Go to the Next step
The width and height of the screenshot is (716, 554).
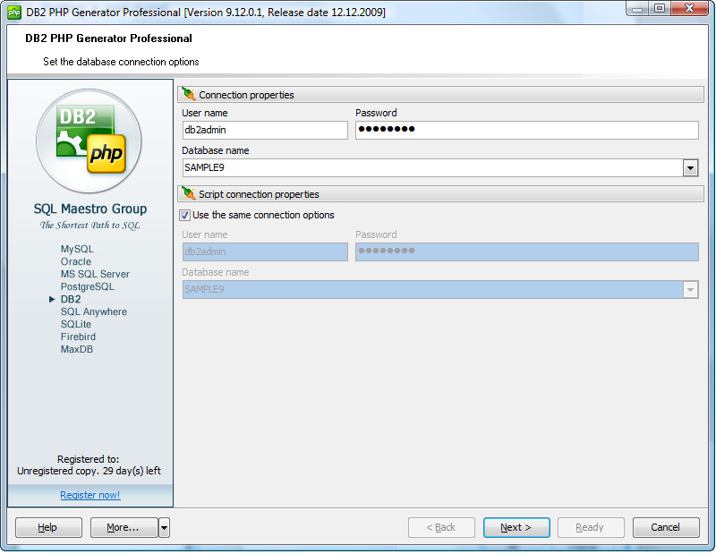516,528
